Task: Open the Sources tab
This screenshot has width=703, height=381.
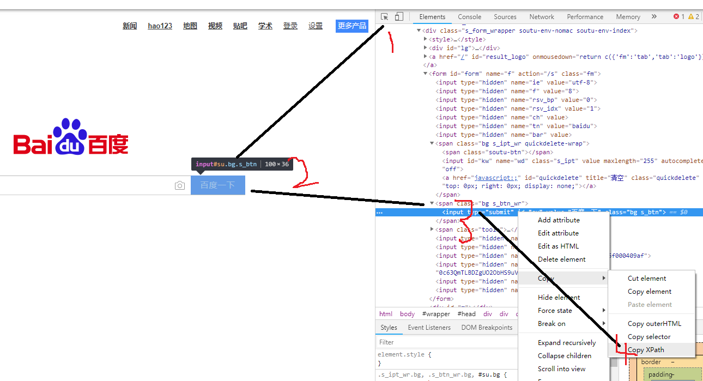Action: coord(505,17)
